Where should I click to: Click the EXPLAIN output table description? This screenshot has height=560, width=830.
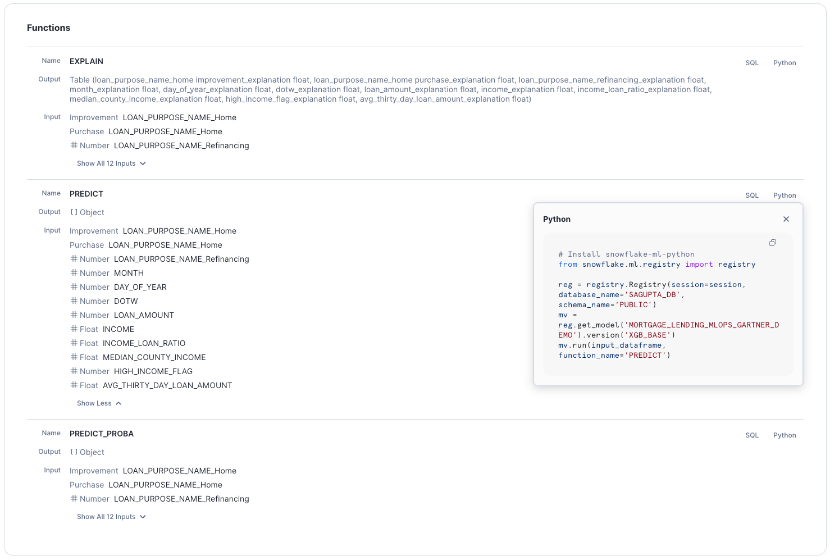[x=391, y=89]
